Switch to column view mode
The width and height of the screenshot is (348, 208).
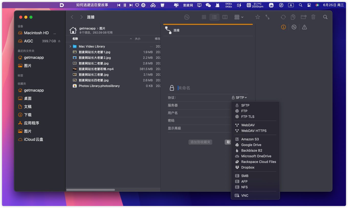point(225,17)
